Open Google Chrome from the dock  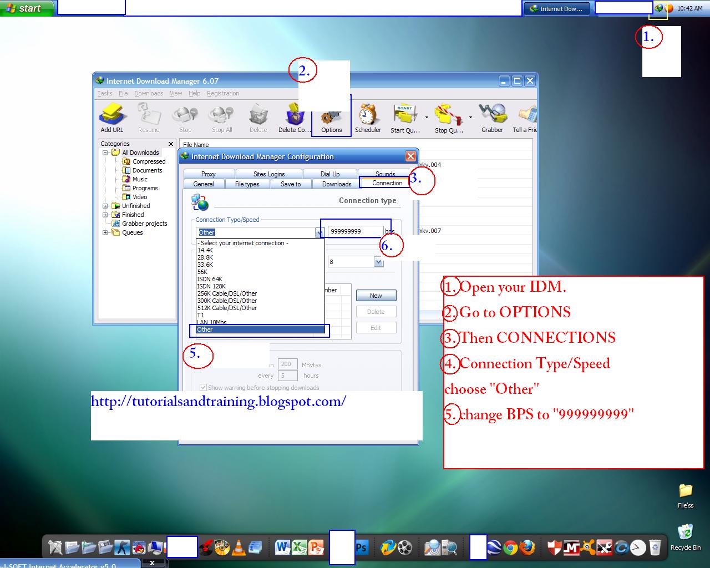pyautogui.click(x=510, y=547)
